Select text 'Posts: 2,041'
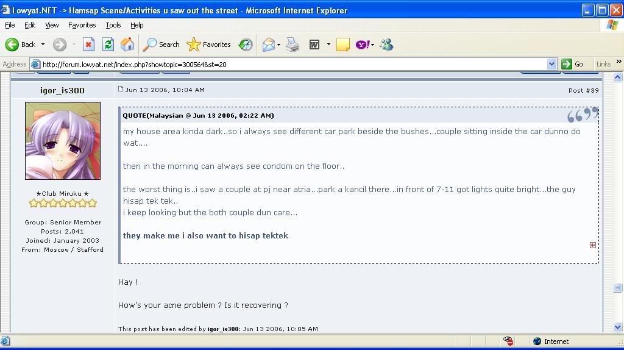This screenshot has height=350, width=624. (63, 231)
